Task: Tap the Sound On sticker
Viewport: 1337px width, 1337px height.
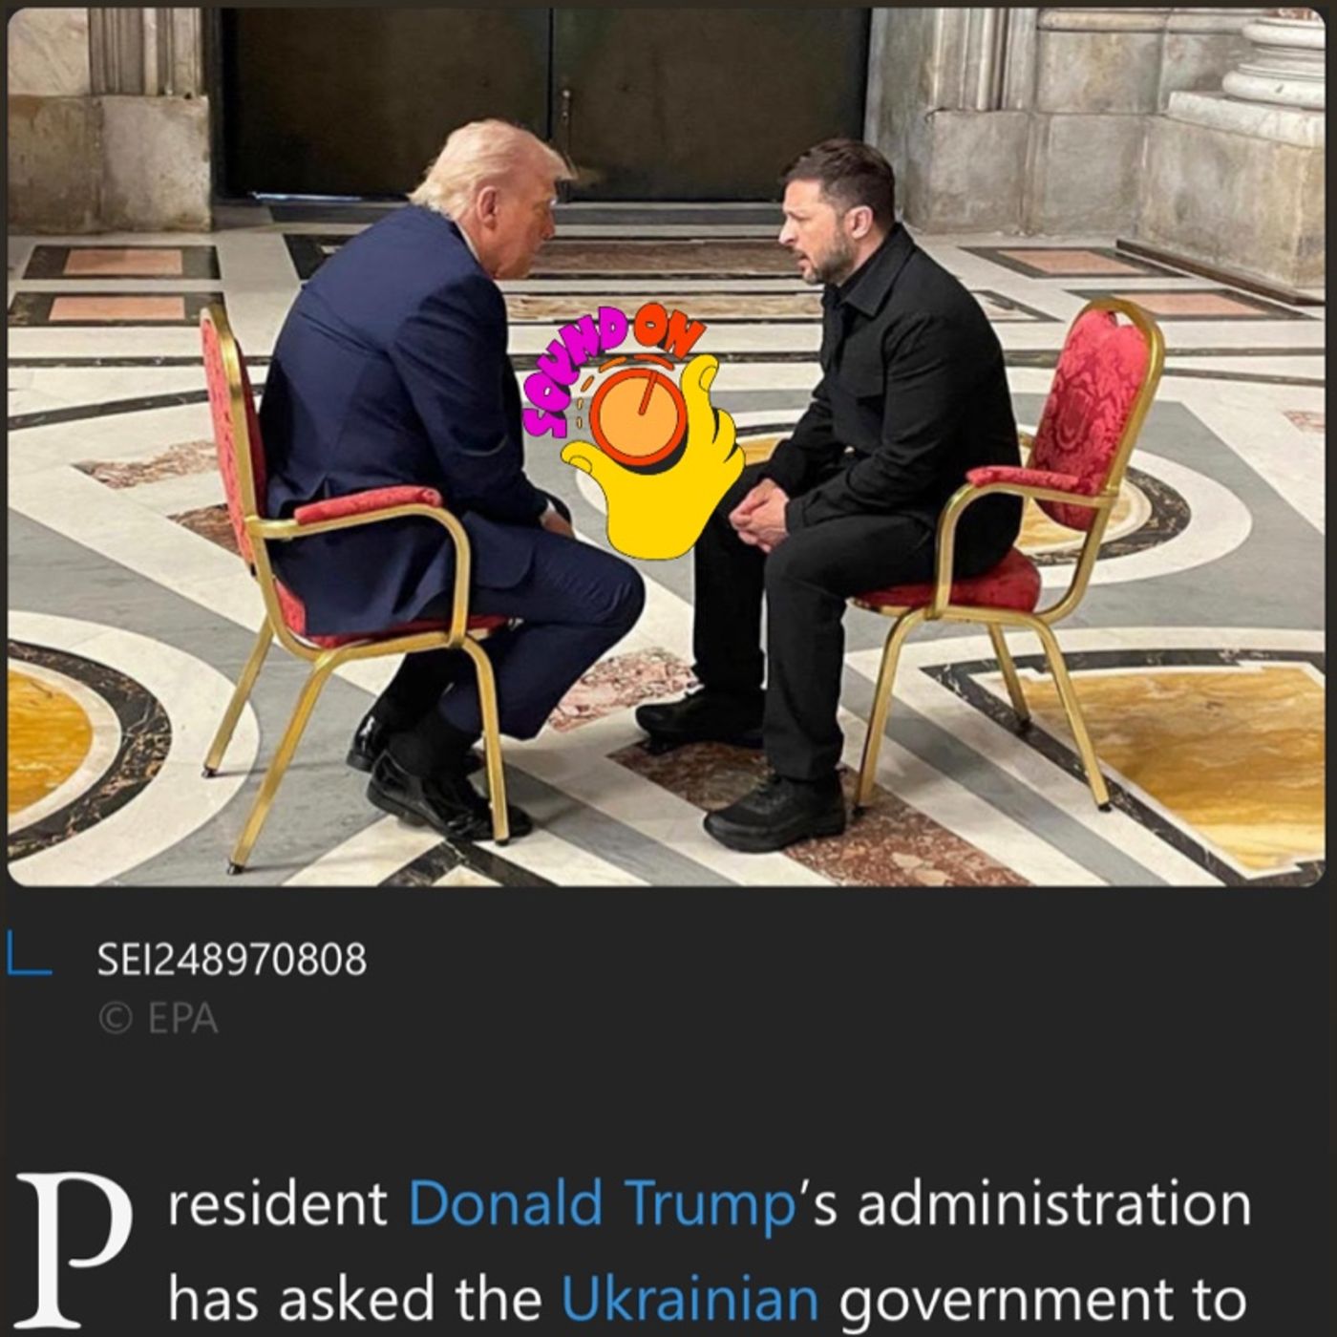Action: pos(635,435)
